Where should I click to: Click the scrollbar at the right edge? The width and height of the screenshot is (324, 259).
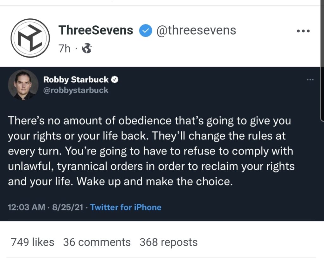click(322, 60)
